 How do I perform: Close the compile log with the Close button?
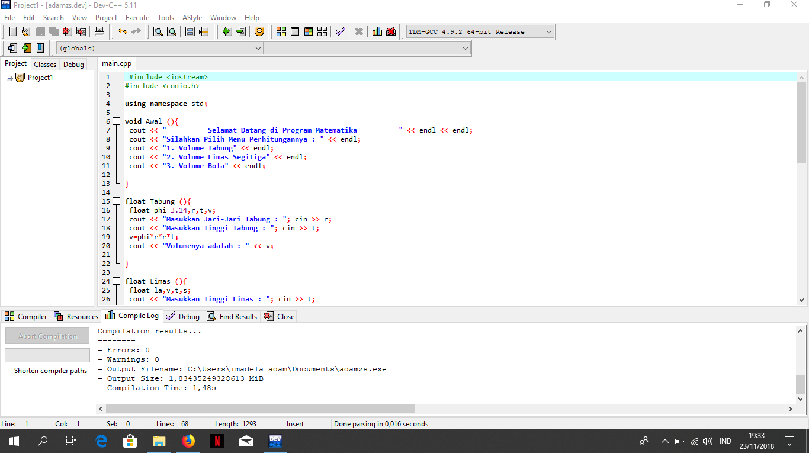[278, 316]
